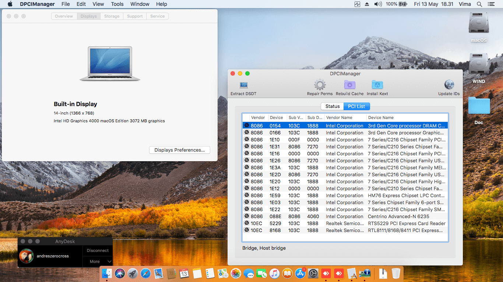Select the Centrino Advanced-N 6235 row
Viewport: 503px width, 282px height.
click(345, 216)
